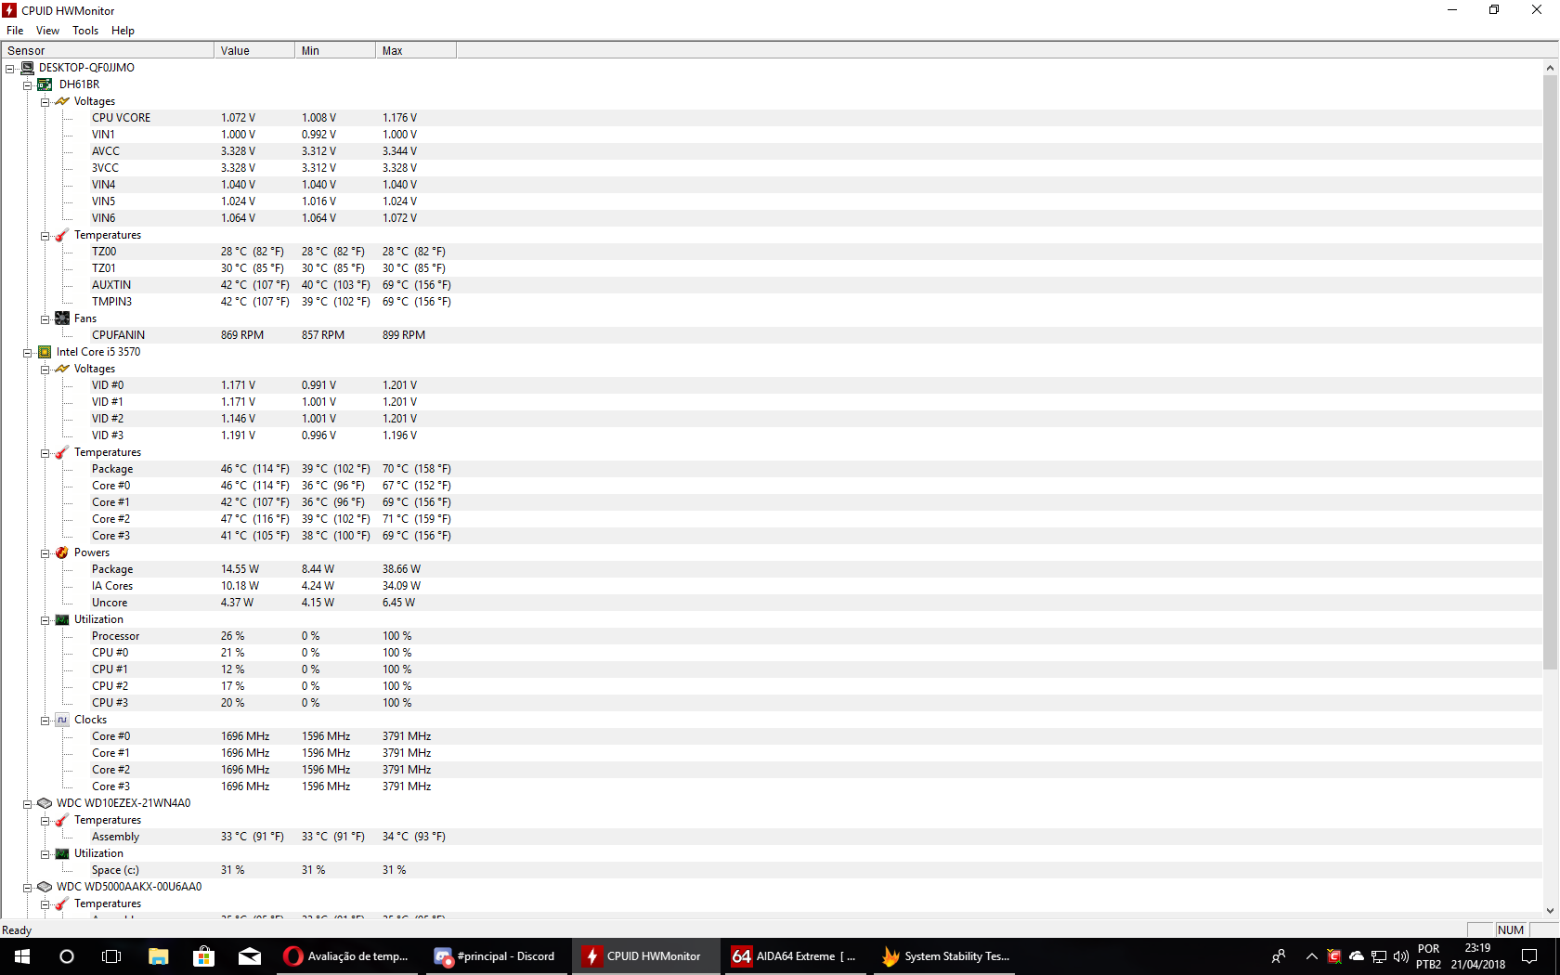
Task: Click the Sensor column header
Action: pos(108,50)
